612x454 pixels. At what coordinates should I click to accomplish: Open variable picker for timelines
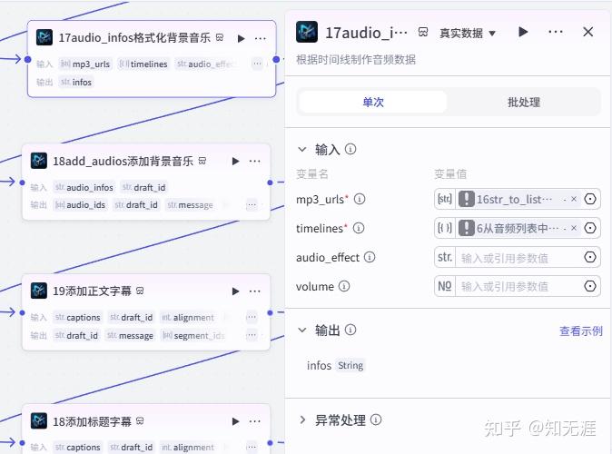point(590,228)
